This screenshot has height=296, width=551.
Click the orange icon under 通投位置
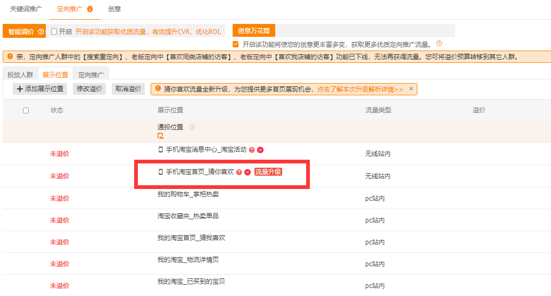[x=160, y=136]
